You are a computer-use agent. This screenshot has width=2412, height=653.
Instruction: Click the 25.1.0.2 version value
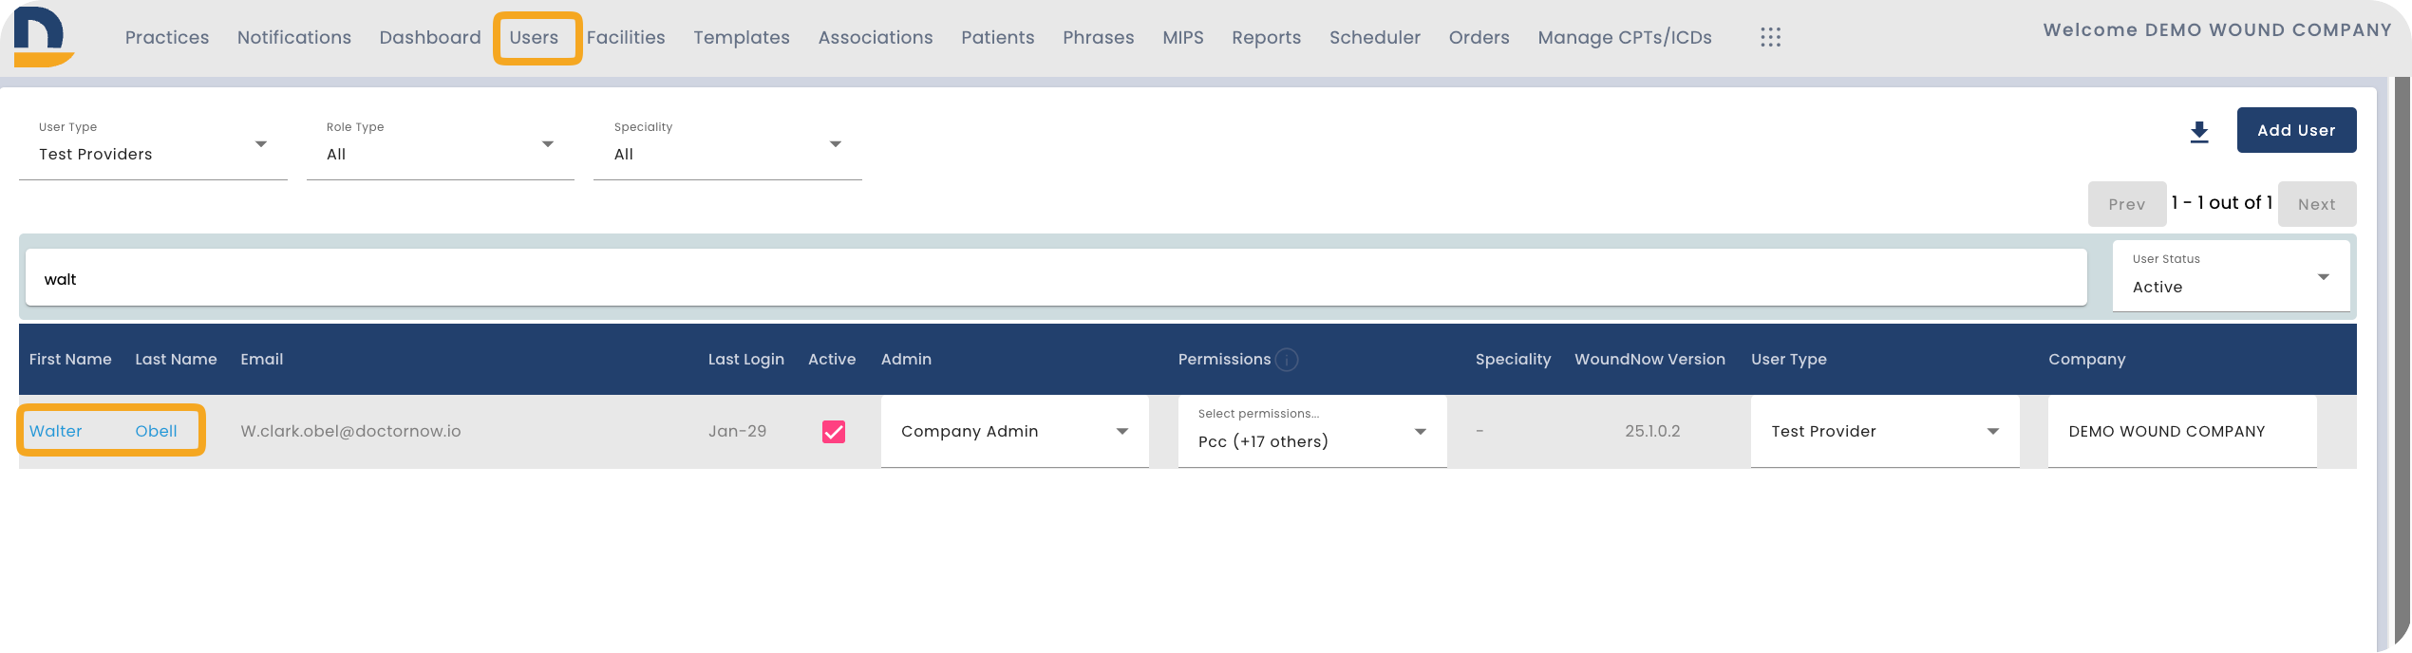point(1652,431)
